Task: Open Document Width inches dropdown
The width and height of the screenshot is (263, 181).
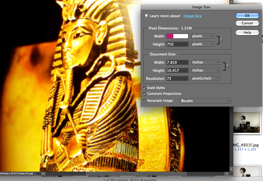Action: coord(206,62)
